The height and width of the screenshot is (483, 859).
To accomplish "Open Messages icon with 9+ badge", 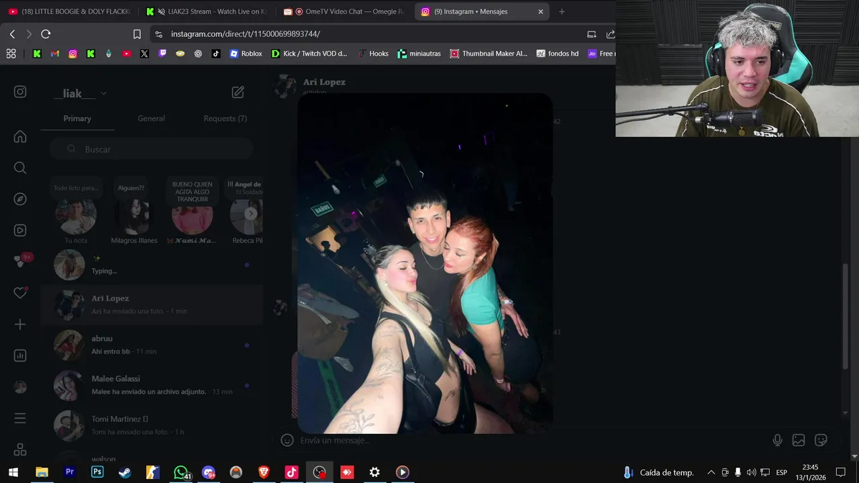I will coord(20,262).
